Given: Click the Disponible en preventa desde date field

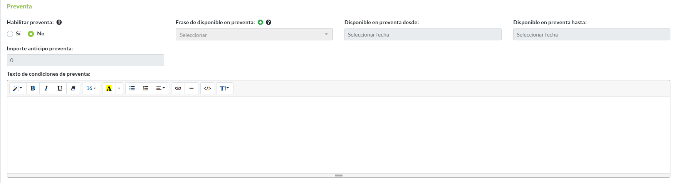Looking at the screenshot, I should (x=423, y=35).
